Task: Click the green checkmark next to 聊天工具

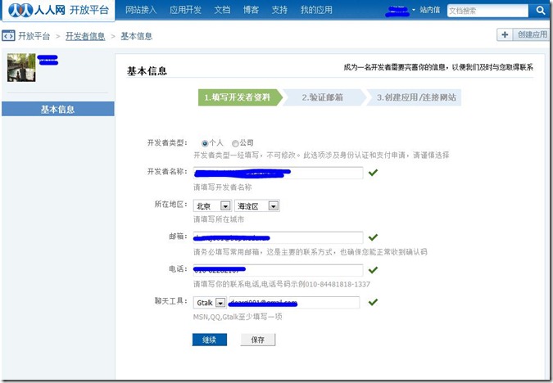Action: pyautogui.click(x=373, y=302)
